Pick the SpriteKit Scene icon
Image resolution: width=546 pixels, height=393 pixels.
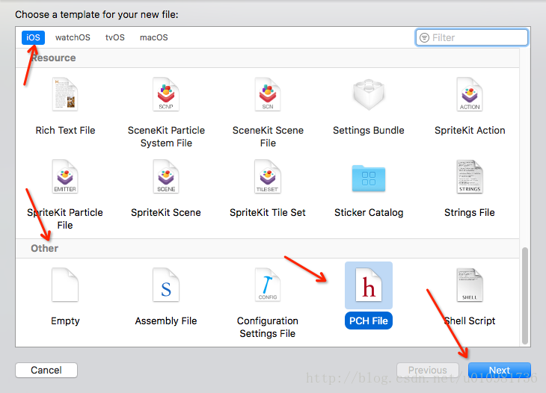pyautogui.click(x=166, y=176)
